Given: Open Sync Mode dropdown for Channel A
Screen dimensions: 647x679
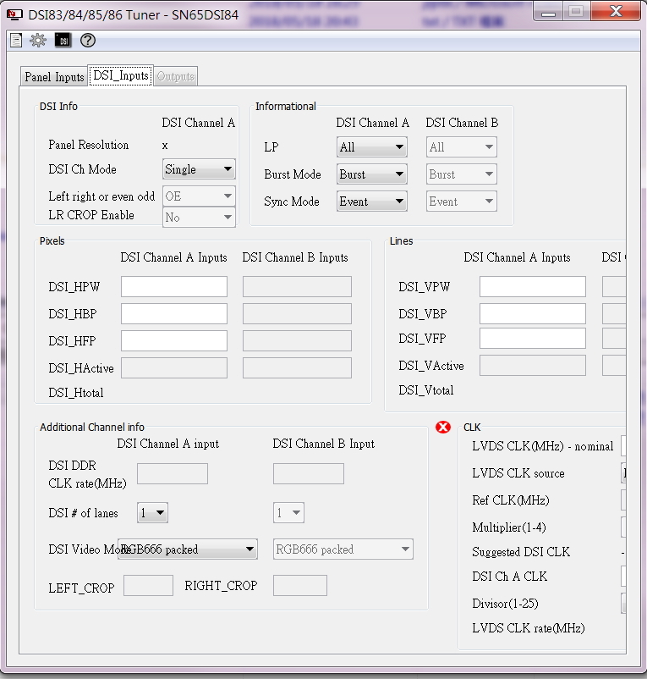Looking at the screenshot, I should click(372, 201).
